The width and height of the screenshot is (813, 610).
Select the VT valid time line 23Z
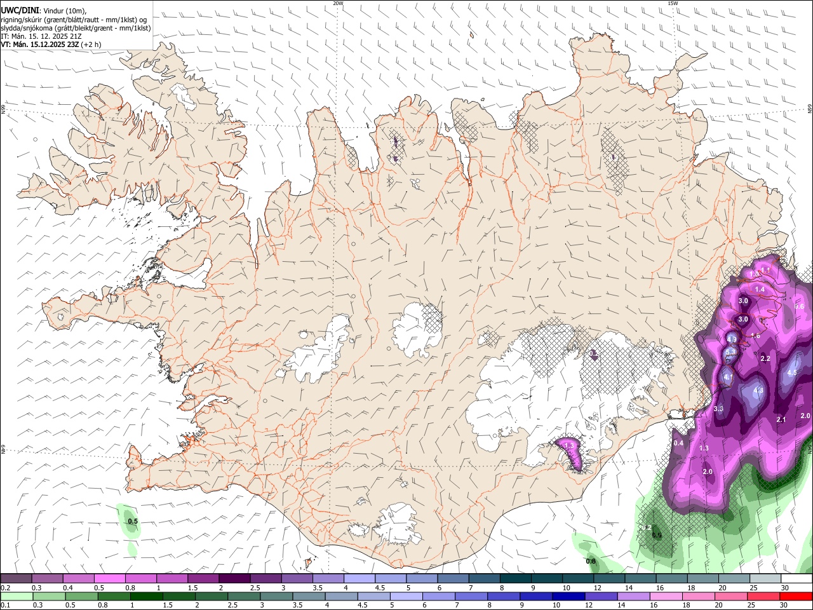tap(50, 44)
